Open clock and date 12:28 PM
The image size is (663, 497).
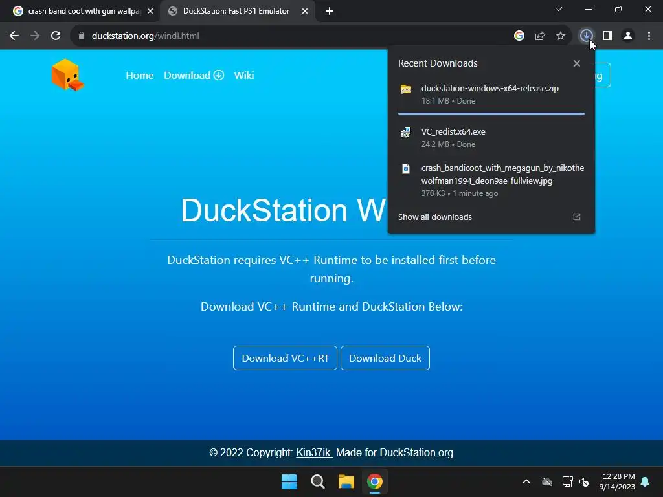tap(617, 481)
